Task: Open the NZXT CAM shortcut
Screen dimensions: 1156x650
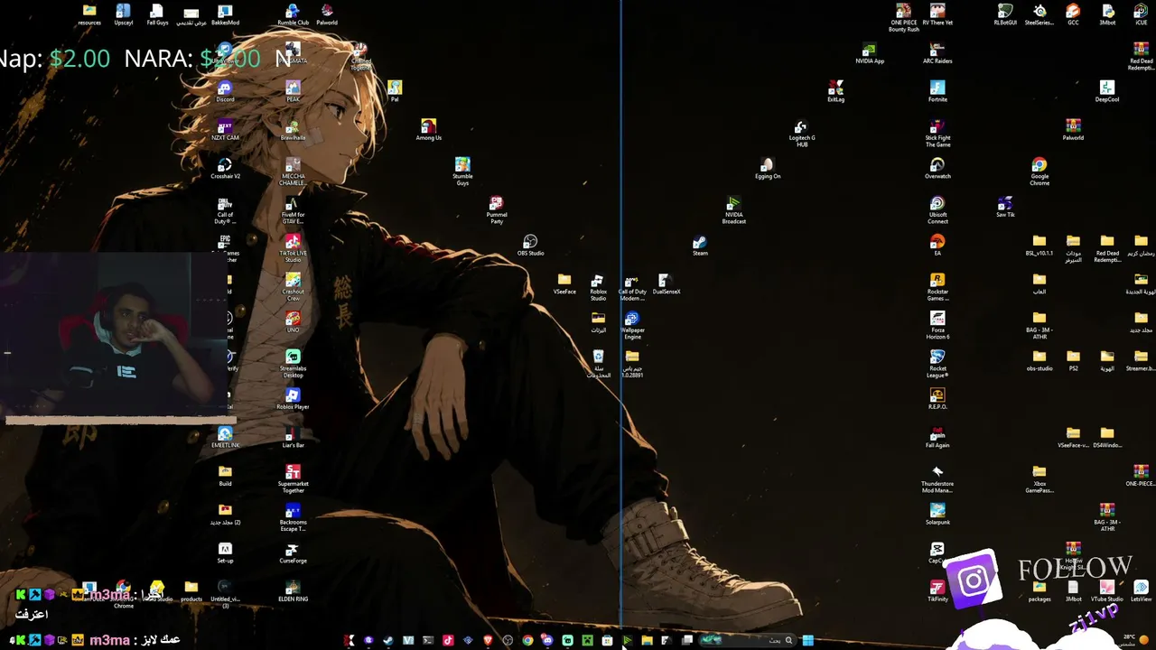Action: tap(225, 130)
